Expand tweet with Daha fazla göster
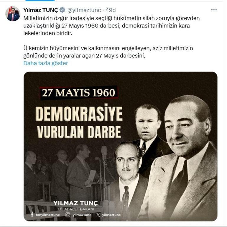 [46, 63]
